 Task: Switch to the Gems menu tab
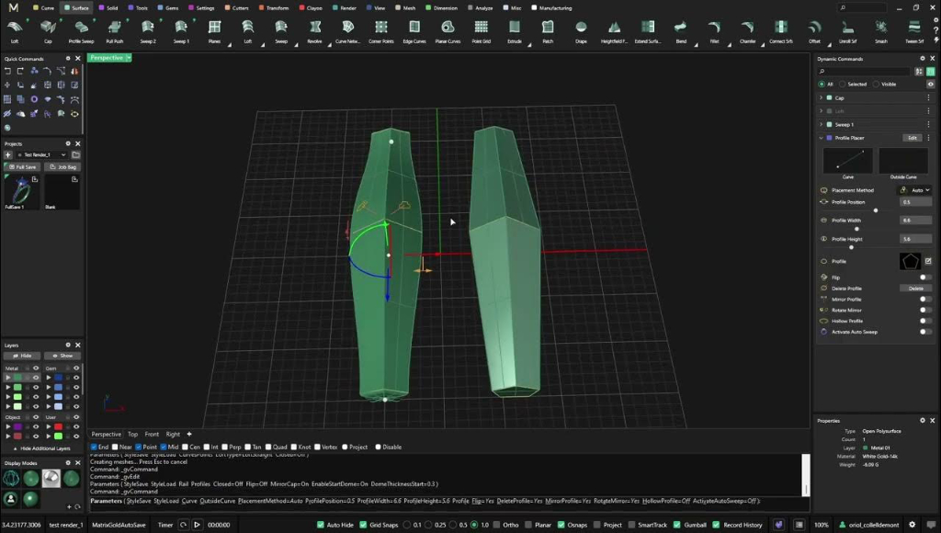pos(168,7)
